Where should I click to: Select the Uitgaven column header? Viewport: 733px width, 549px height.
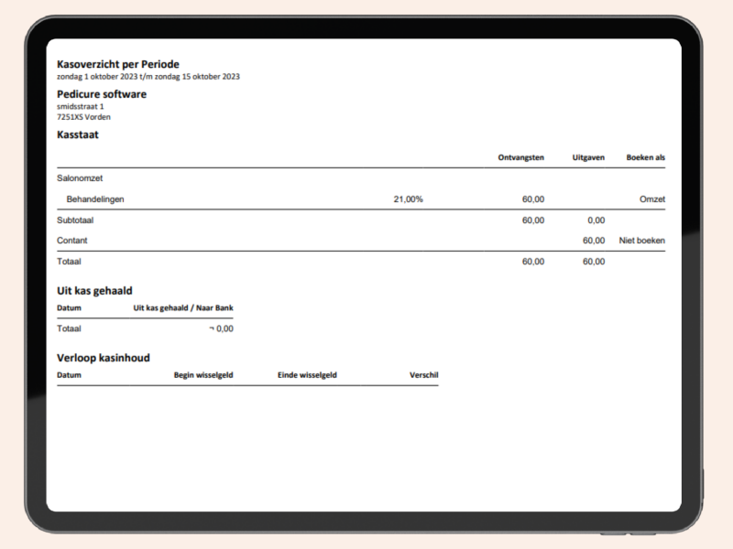tap(587, 157)
